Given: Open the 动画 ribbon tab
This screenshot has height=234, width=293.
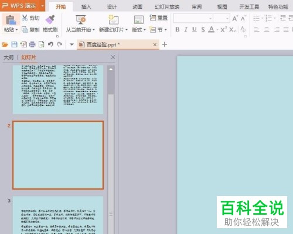Looking at the screenshot, I should [138, 7].
